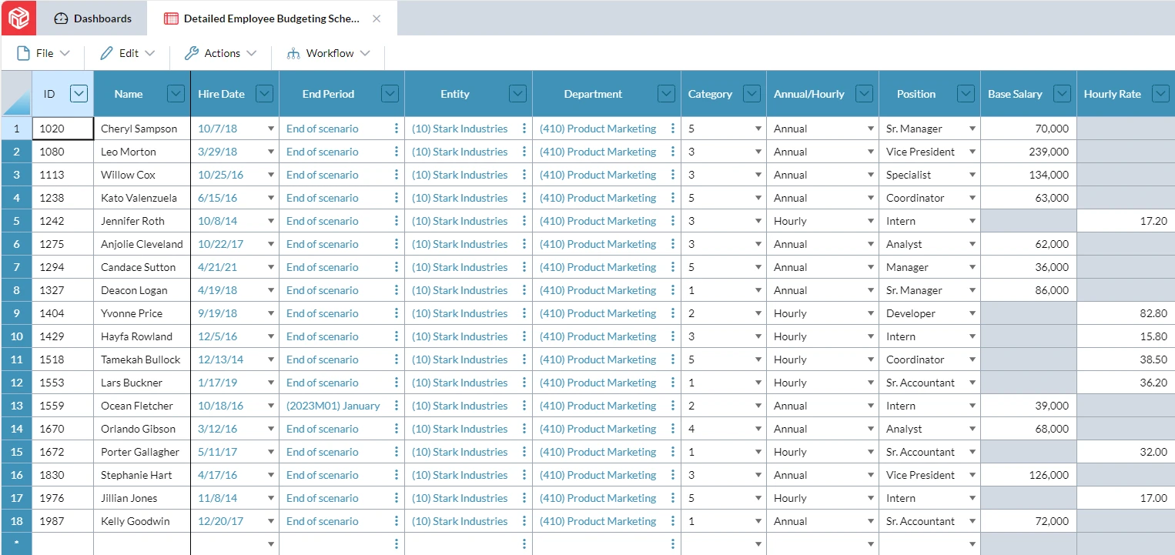Click the File document icon

click(23, 53)
